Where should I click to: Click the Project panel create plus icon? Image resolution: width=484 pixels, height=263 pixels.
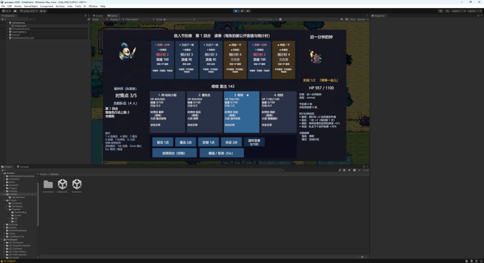pyautogui.click(x=3, y=170)
